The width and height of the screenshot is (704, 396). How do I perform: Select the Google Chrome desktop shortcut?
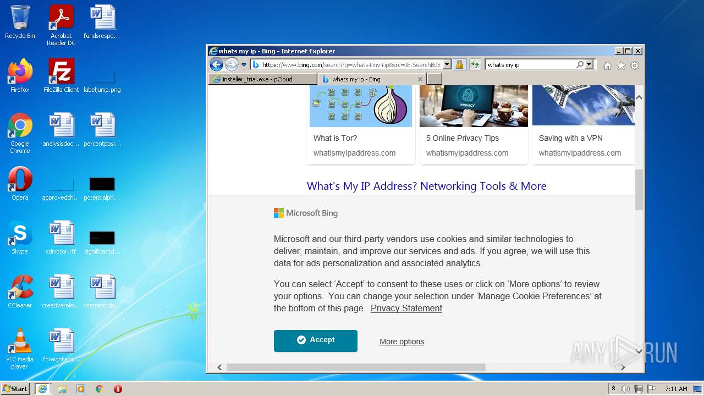pyautogui.click(x=20, y=133)
